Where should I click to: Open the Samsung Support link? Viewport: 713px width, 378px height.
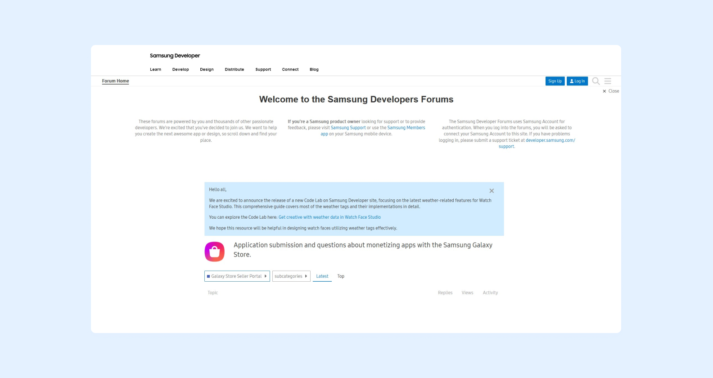coord(348,128)
